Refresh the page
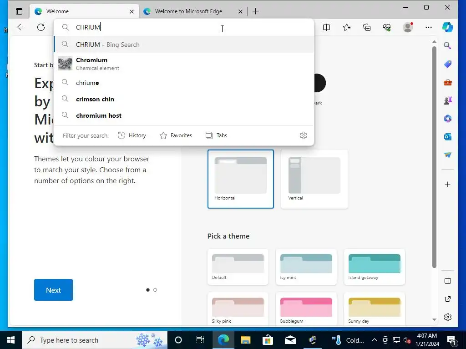 point(41,27)
